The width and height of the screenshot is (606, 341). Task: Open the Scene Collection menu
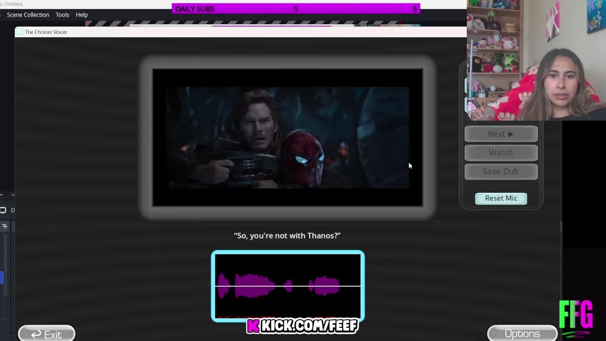click(28, 15)
